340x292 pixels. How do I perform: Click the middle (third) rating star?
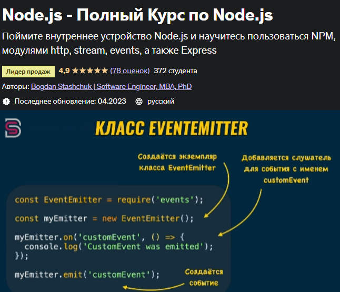tap(90, 71)
